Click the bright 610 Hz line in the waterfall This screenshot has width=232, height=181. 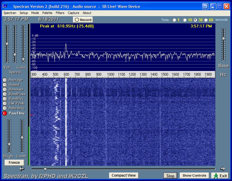point(66,122)
